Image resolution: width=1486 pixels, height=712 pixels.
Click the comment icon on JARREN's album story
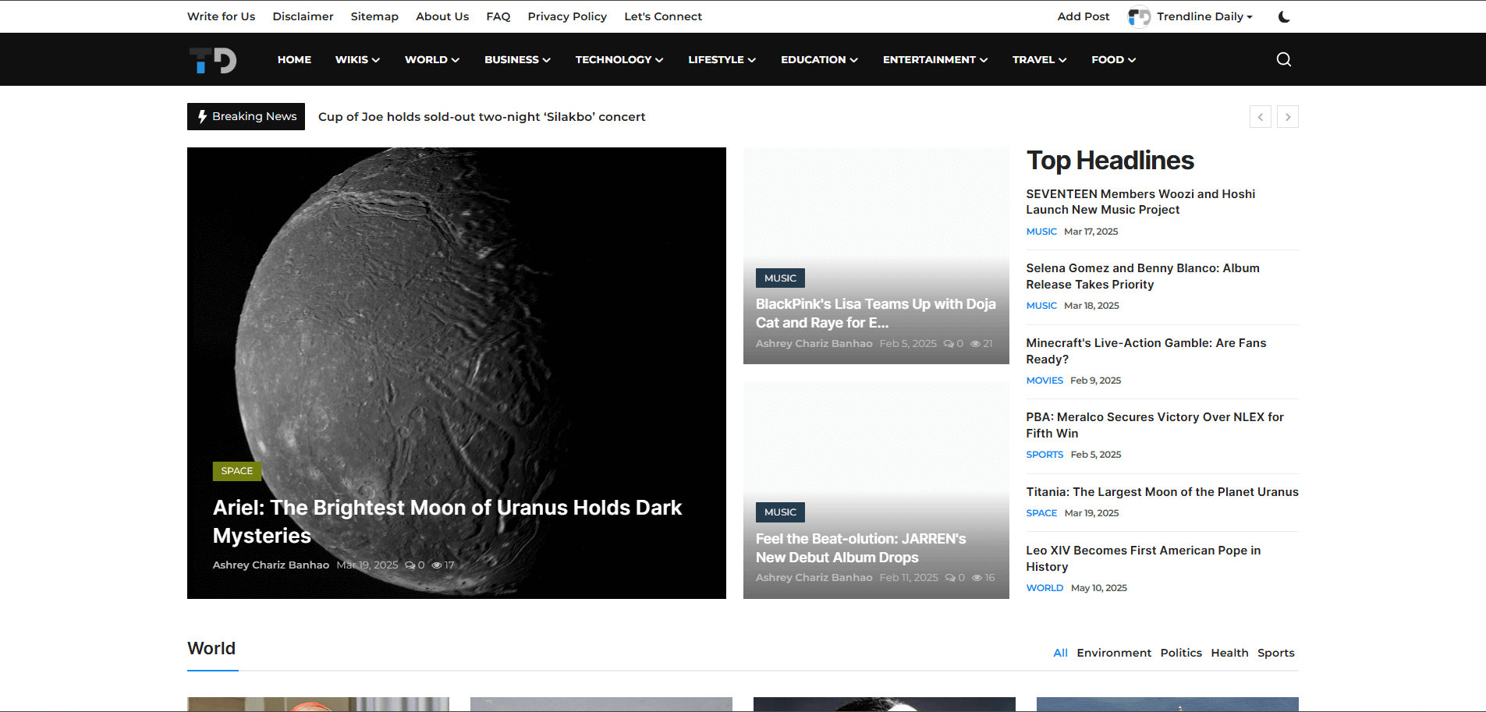[x=951, y=577]
